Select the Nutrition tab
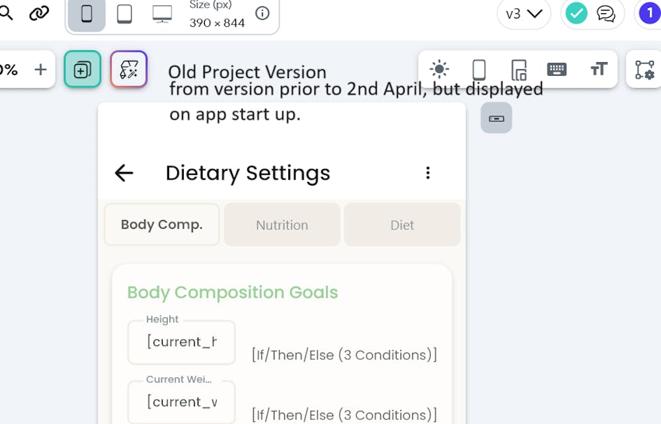The height and width of the screenshot is (424, 661). 282,225
